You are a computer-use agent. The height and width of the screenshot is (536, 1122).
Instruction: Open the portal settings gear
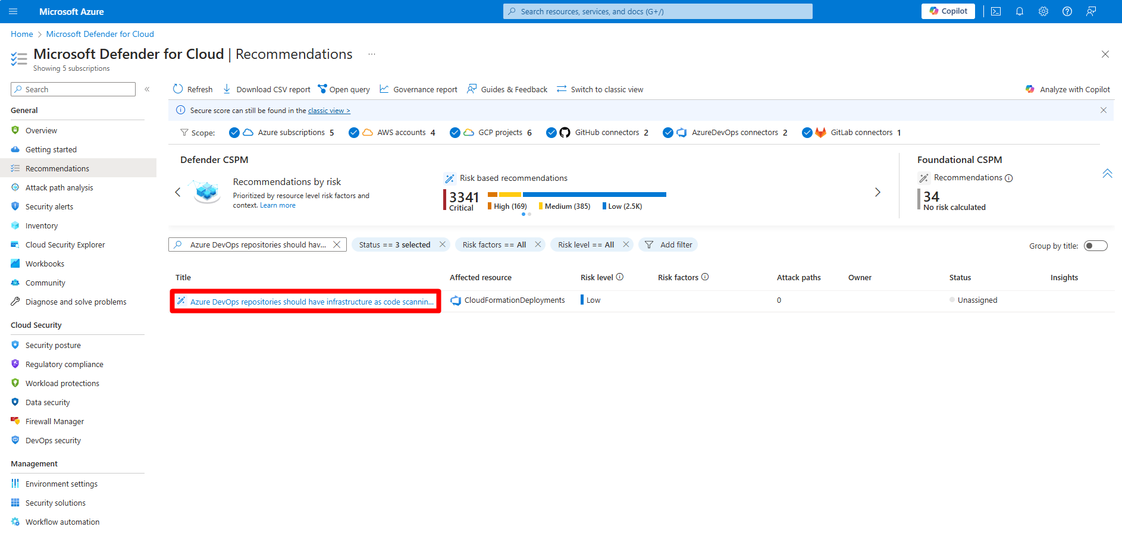pyautogui.click(x=1043, y=11)
